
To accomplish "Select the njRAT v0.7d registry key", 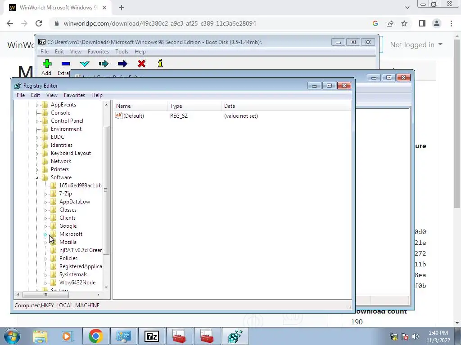I will pos(81,250).
